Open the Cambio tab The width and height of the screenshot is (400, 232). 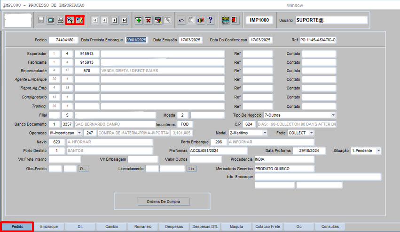[112, 226]
